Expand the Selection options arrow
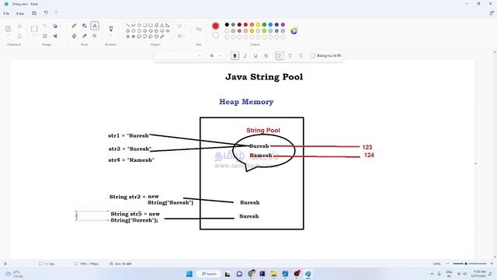 click(x=34, y=36)
